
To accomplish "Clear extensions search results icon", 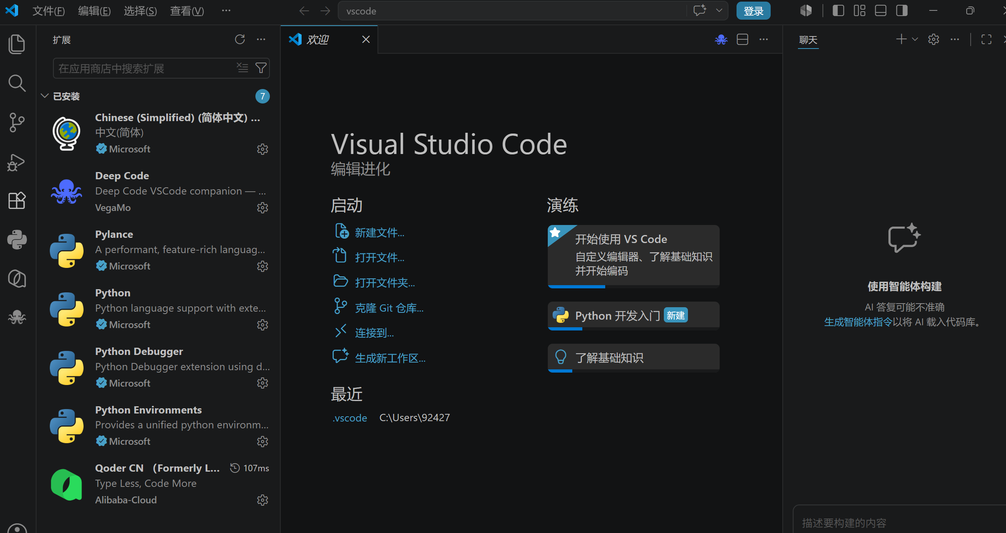I will click(x=243, y=68).
